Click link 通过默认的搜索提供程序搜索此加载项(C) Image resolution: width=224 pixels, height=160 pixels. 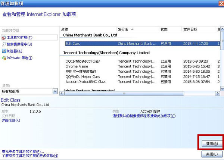(x=144, y=116)
